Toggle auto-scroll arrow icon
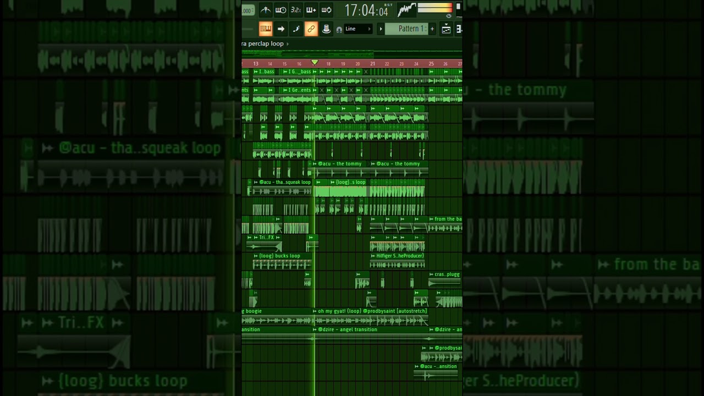Viewport: 704px width, 396px height. (280, 29)
